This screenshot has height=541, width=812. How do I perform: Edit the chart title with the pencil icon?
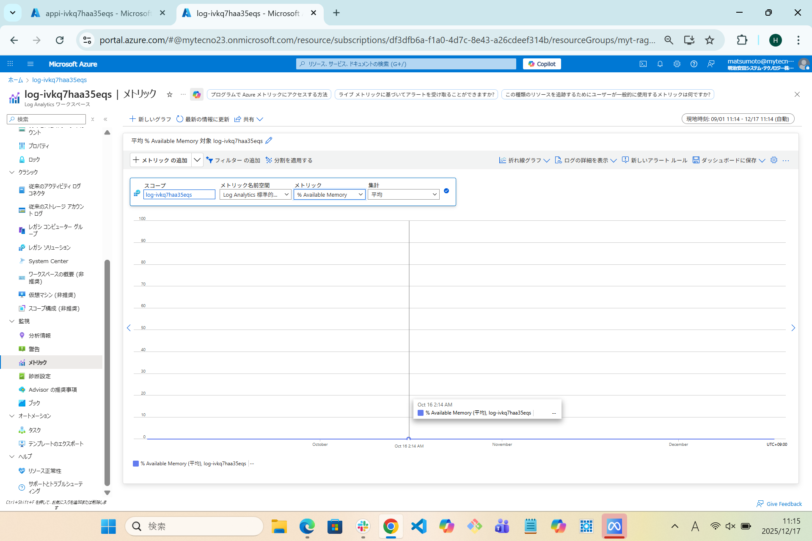tap(269, 140)
